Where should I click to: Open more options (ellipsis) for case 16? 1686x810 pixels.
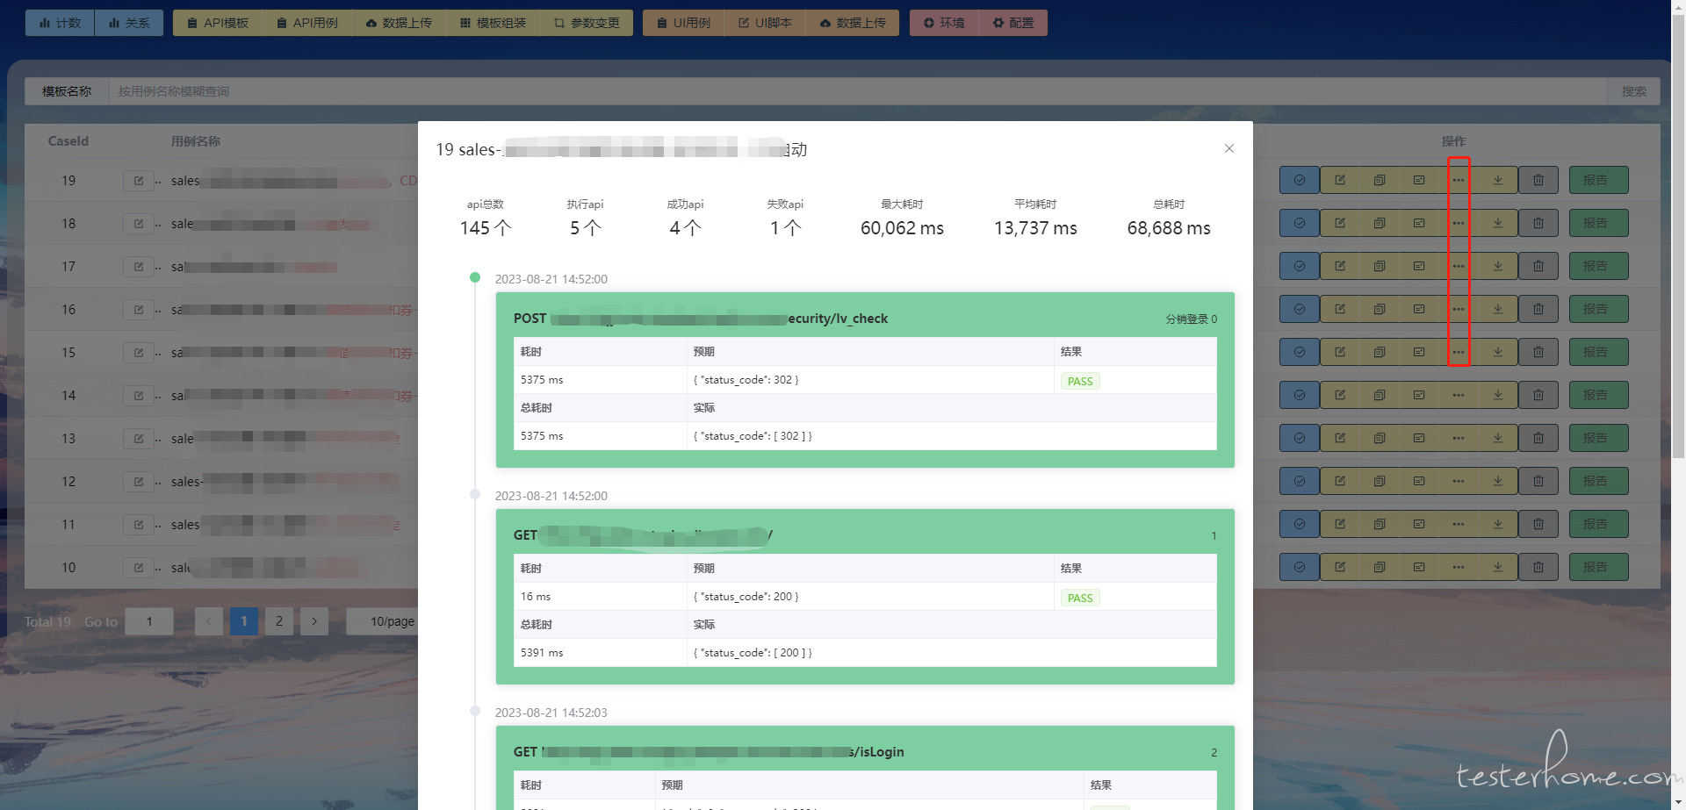point(1459,309)
